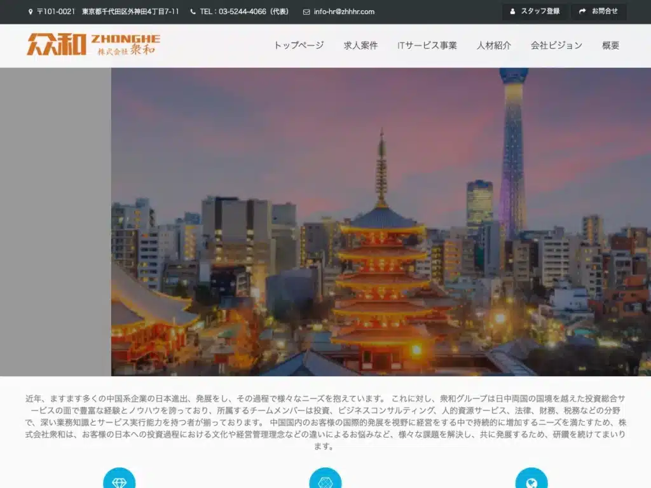Open the 概要 menu item

[610, 45]
